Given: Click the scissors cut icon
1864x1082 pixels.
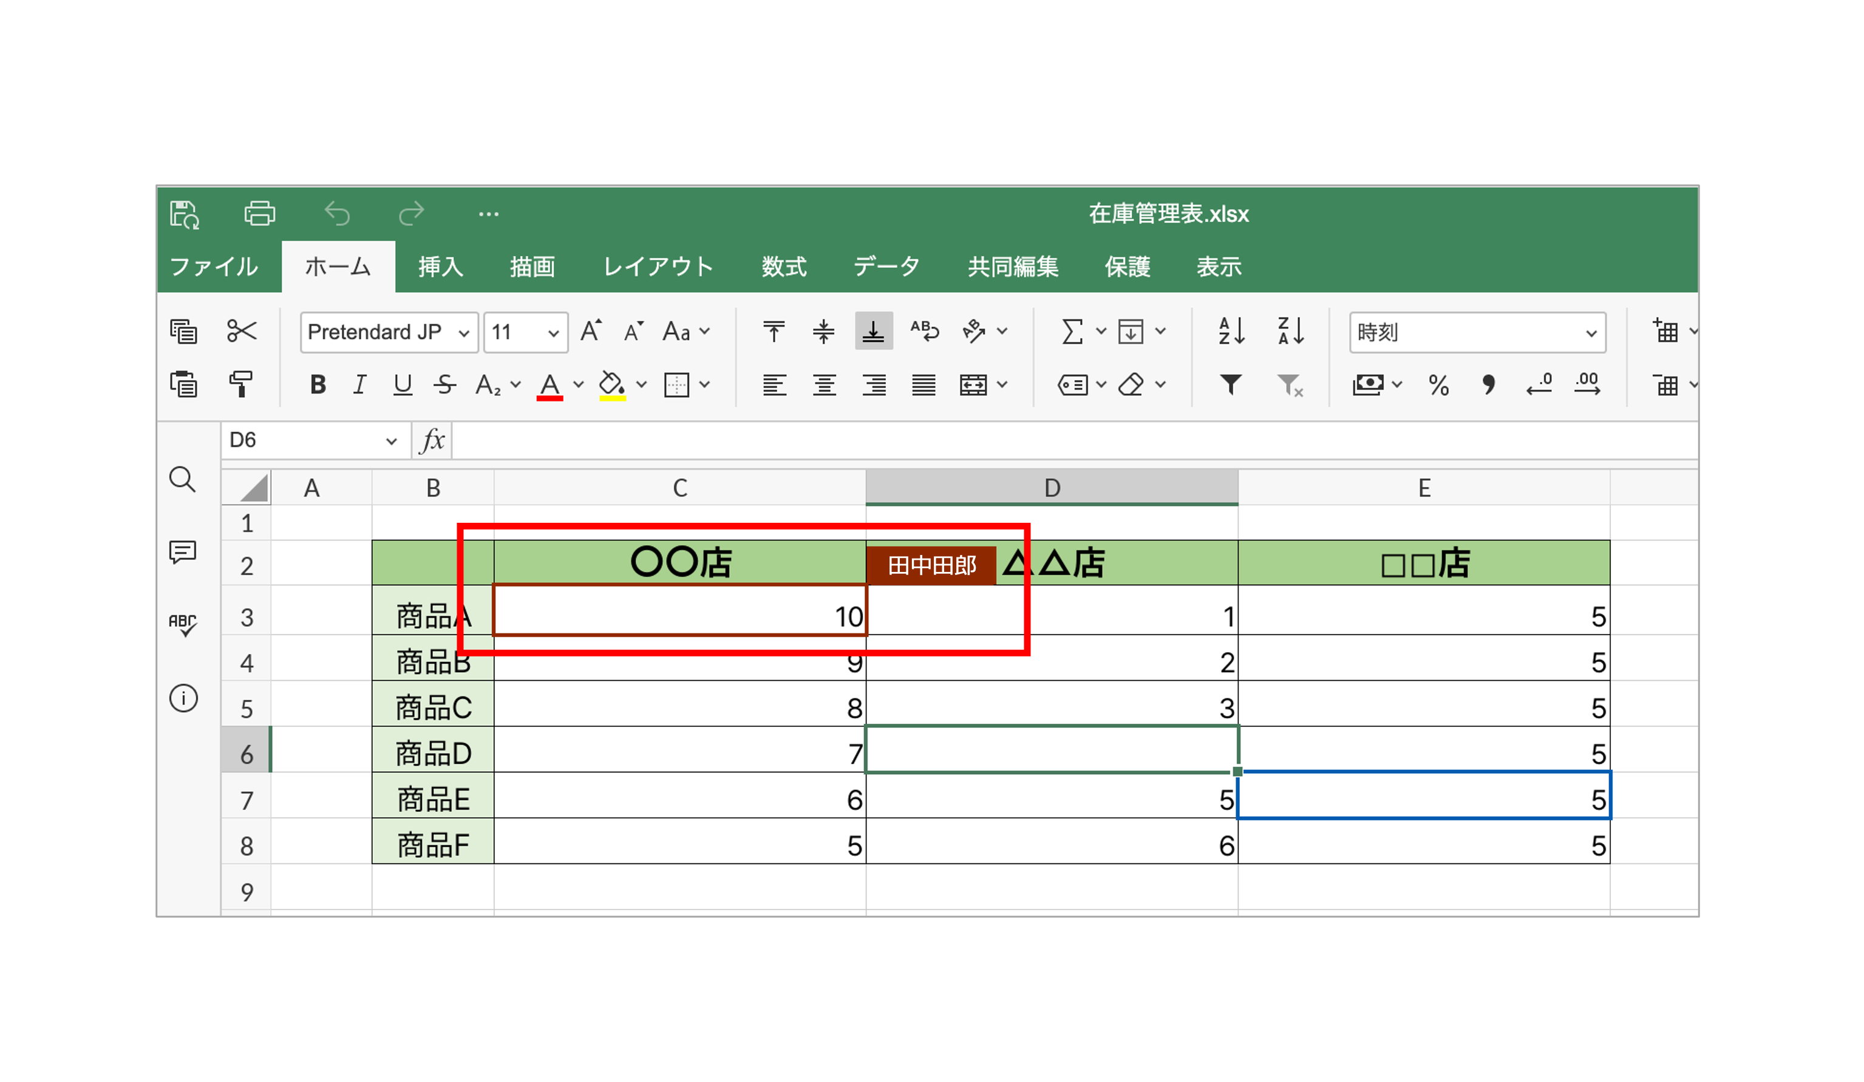Looking at the screenshot, I should tap(241, 332).
